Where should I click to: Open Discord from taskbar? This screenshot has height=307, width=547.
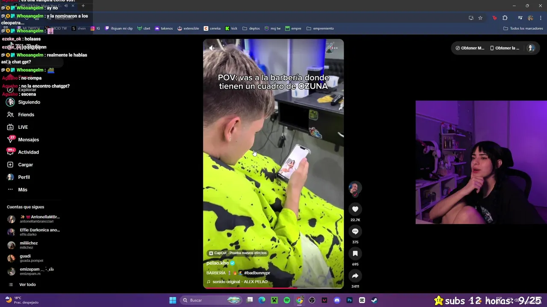337,300
